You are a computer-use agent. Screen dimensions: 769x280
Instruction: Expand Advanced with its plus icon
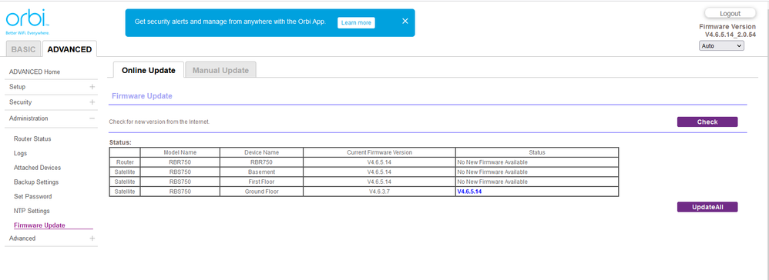pos(92,238)
